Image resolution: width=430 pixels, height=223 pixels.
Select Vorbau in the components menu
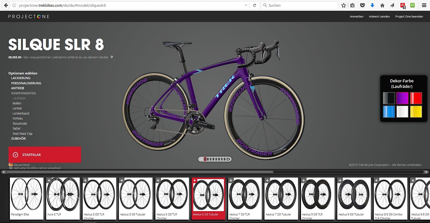[x=17, y=118]
